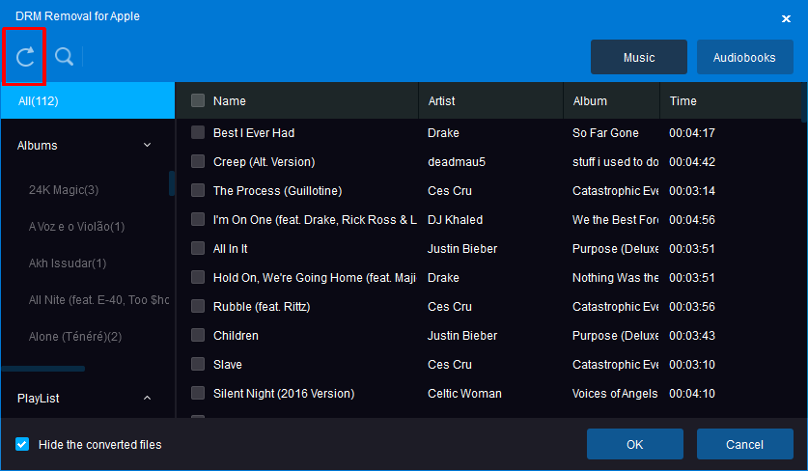Select the Children song checkbox
This screenshot has width=808, height=471.
tap(198, 336)
